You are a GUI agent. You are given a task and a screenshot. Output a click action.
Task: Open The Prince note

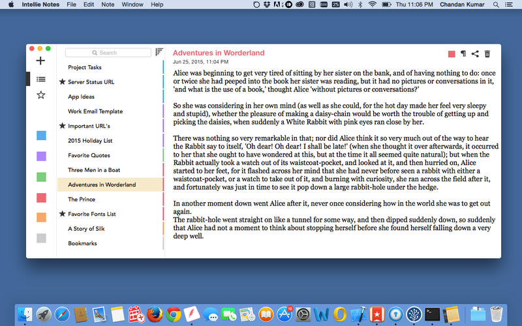110,199
